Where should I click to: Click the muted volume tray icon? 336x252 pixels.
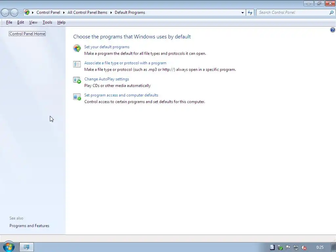click(304, 247)
